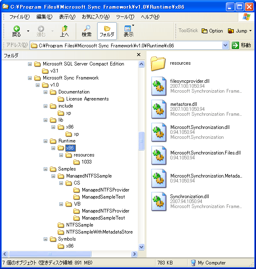Click the window title bar folder icon
Viewport: 256px width, 269px height.
tap(5, 7)
